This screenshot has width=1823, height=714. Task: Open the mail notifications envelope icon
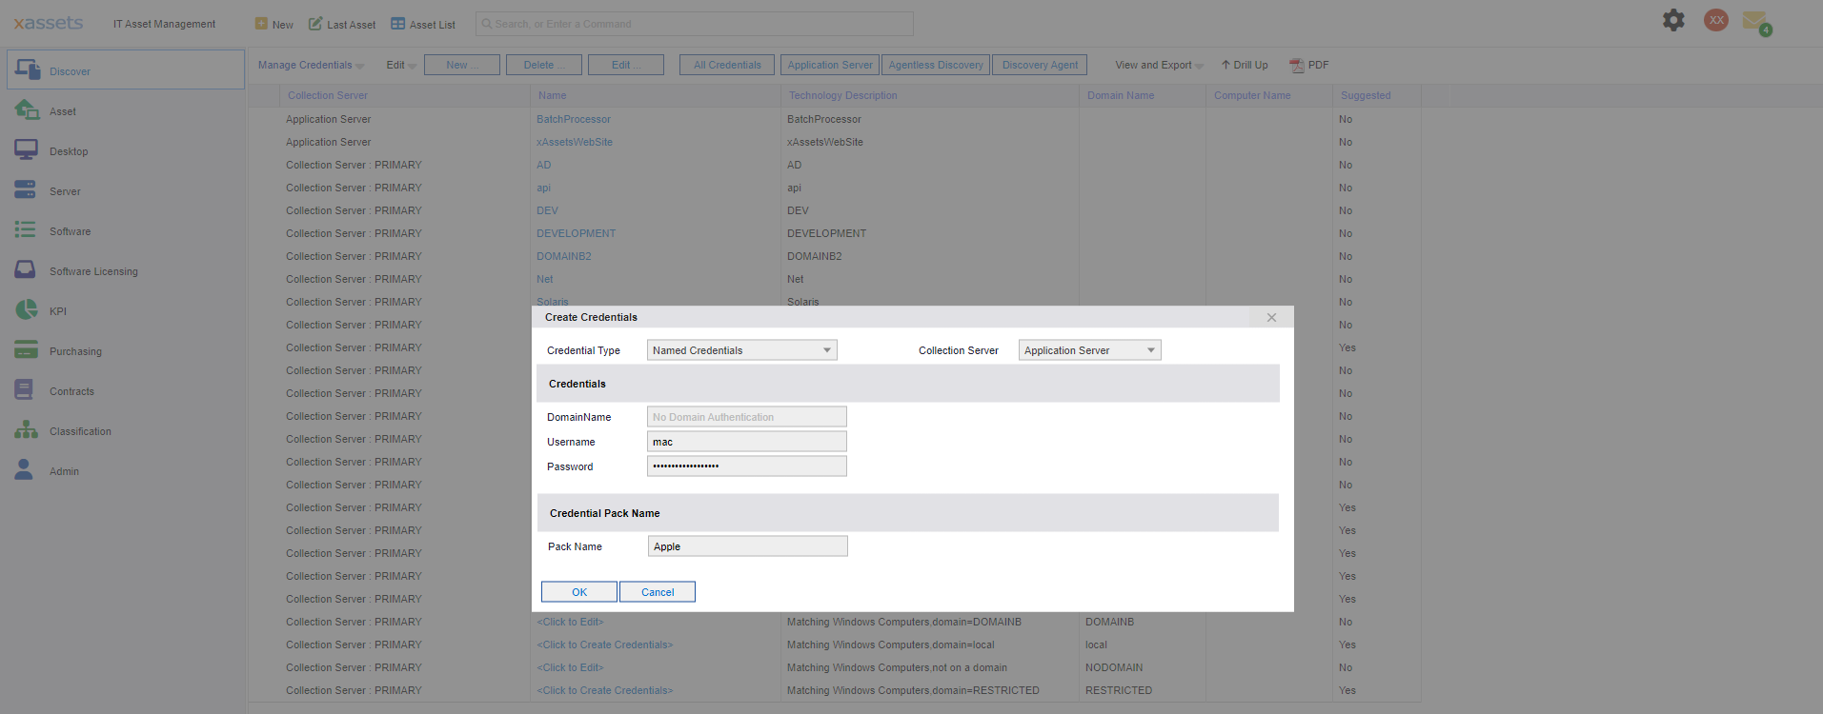point(1754,21)
